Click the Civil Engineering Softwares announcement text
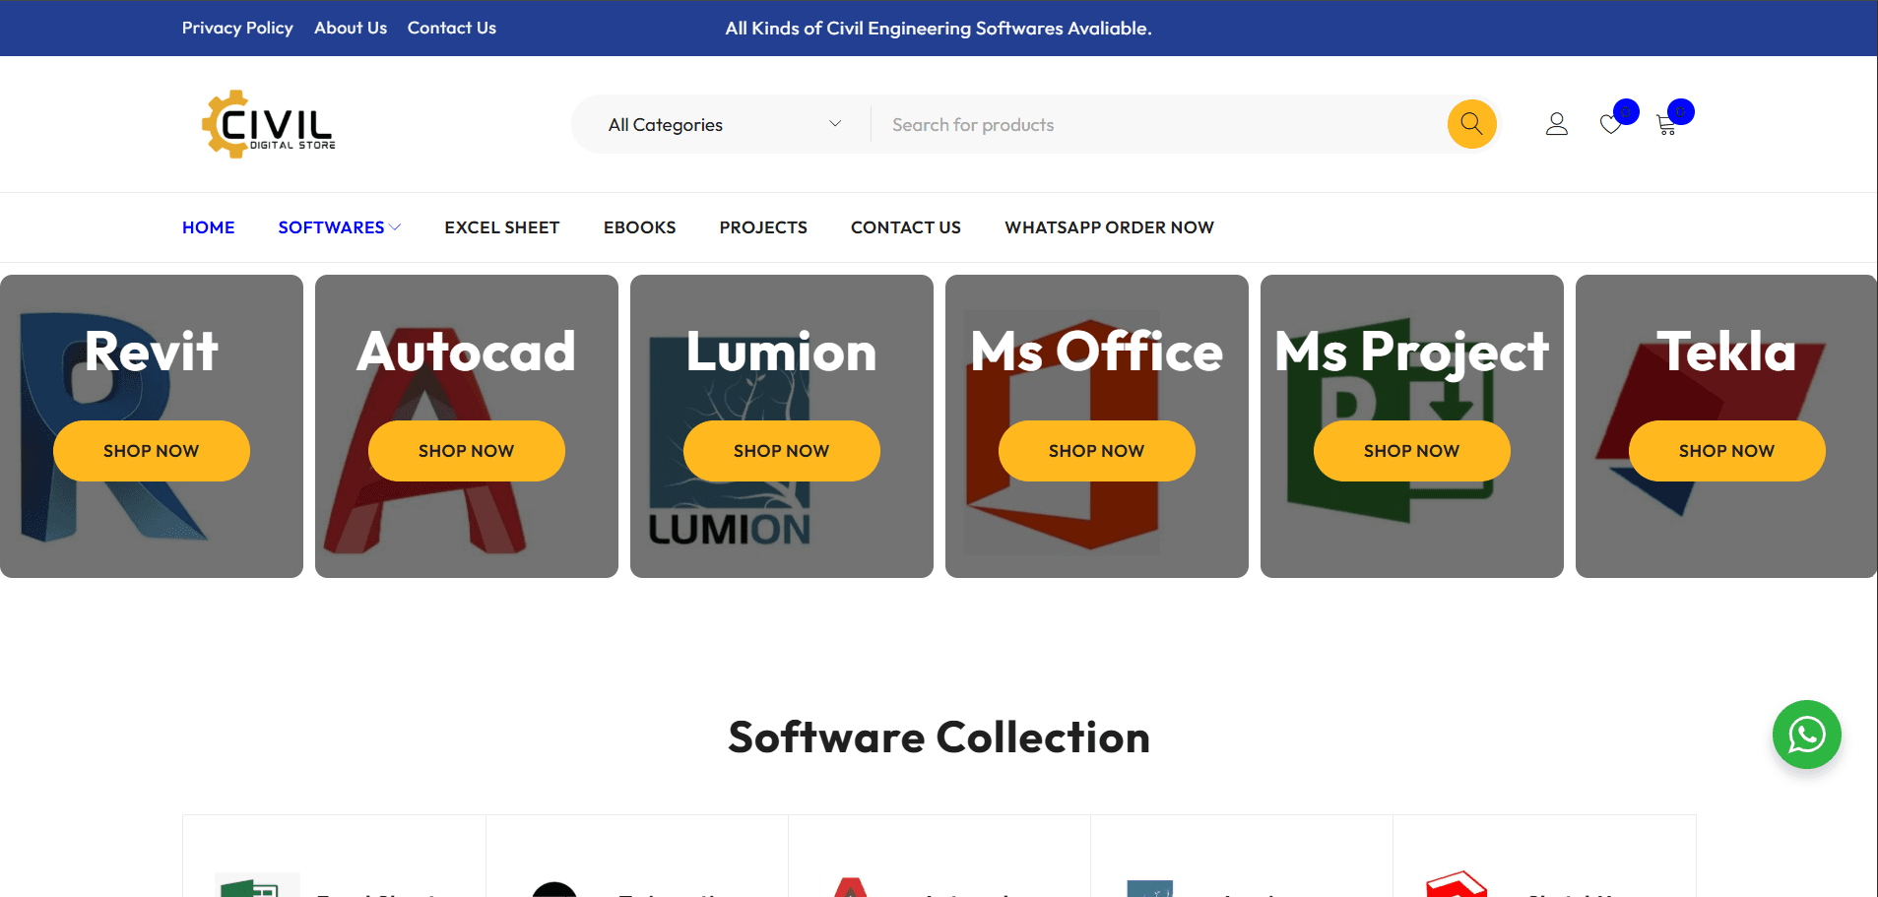The width and height of the screenshot is (1878, 897). (939, 29)
